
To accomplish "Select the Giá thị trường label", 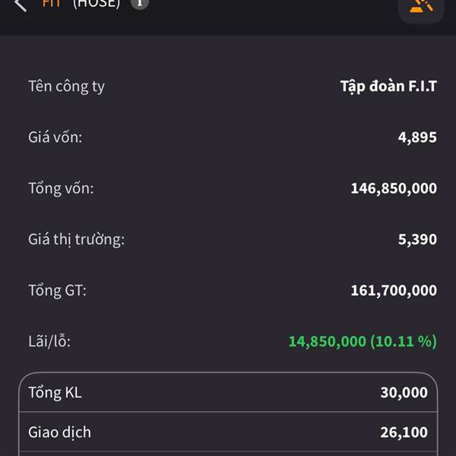I will tap(77, 239).
